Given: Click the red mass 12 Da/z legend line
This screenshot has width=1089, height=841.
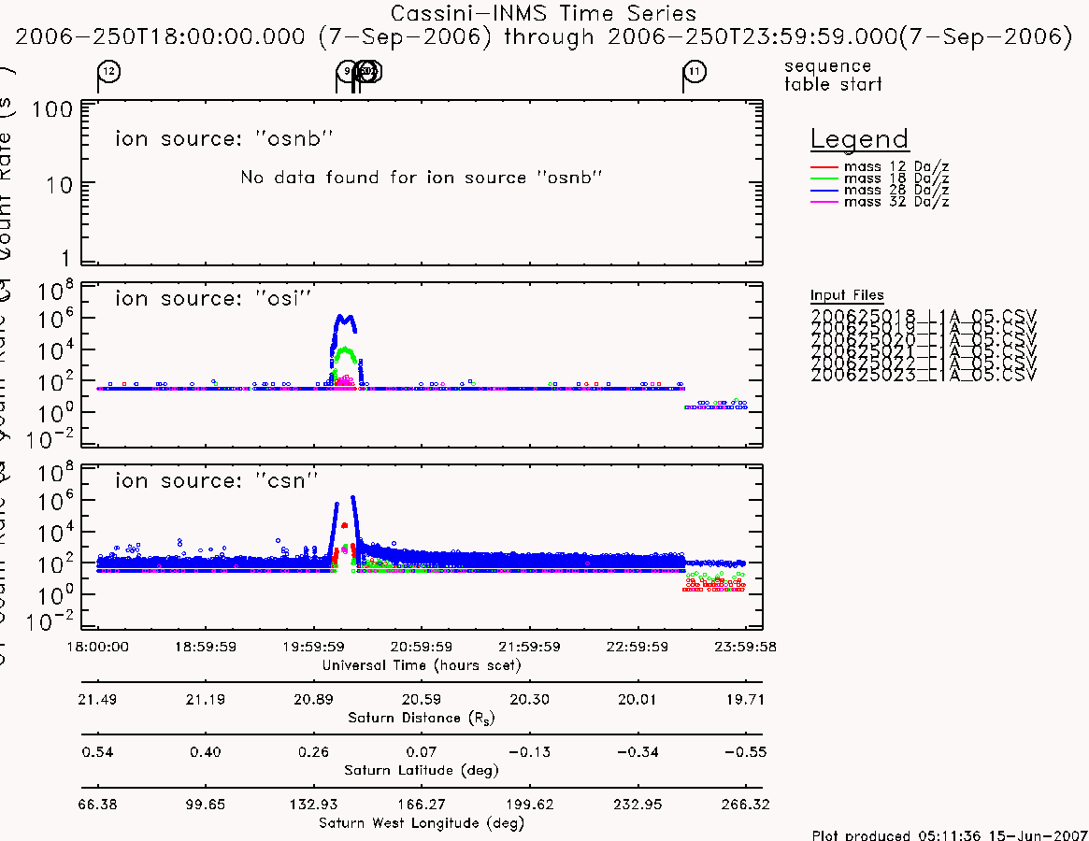Looking at the screenshot, I should (x=824, y=167).
